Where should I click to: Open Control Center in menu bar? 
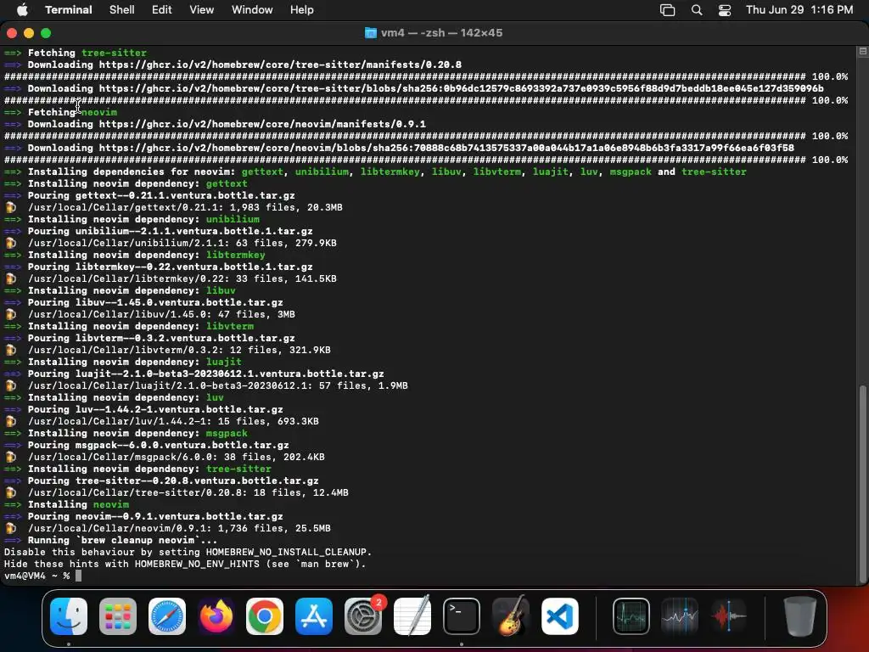[x=725, y=10]
